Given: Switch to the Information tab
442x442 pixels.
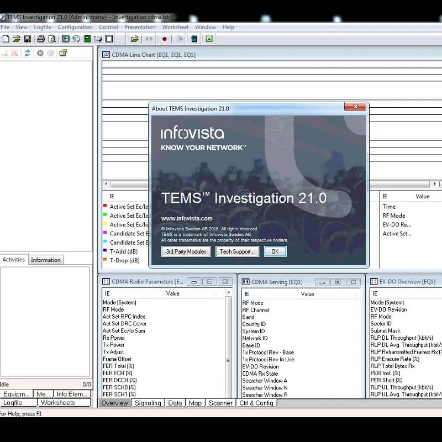Looking at the screenshot, I should pos(46,260).
